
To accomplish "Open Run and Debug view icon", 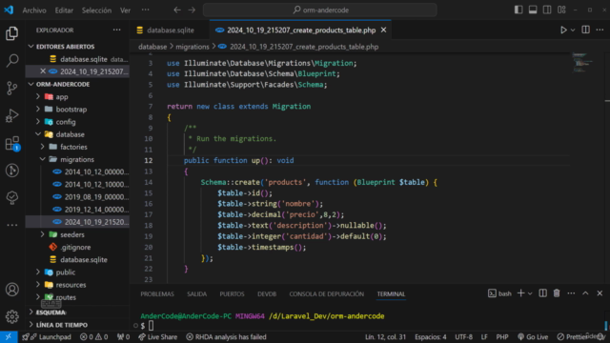I will (12, 115).
